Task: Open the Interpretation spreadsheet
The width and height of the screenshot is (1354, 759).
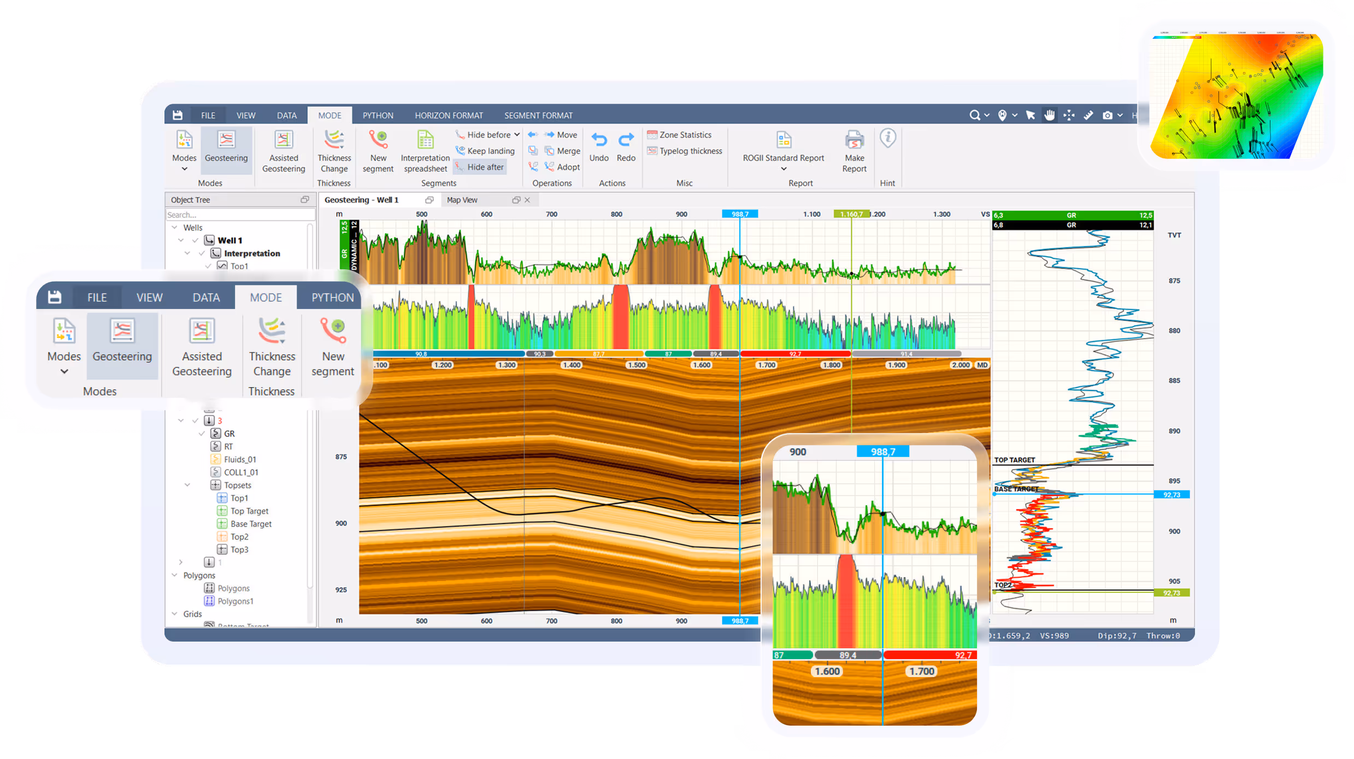Action: 425,151
